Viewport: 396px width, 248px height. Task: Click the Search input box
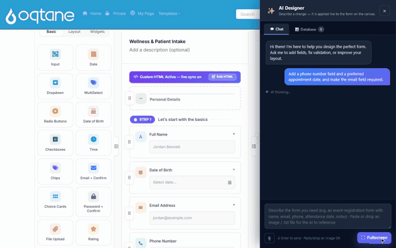247,14
